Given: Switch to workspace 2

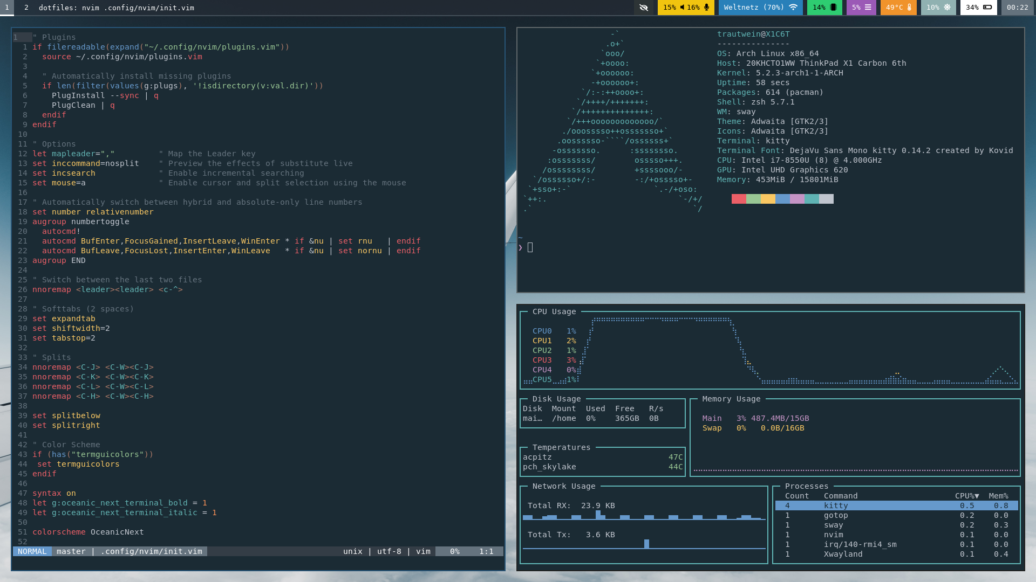Looking at the screenshot, I should click(x=26, y=8).
